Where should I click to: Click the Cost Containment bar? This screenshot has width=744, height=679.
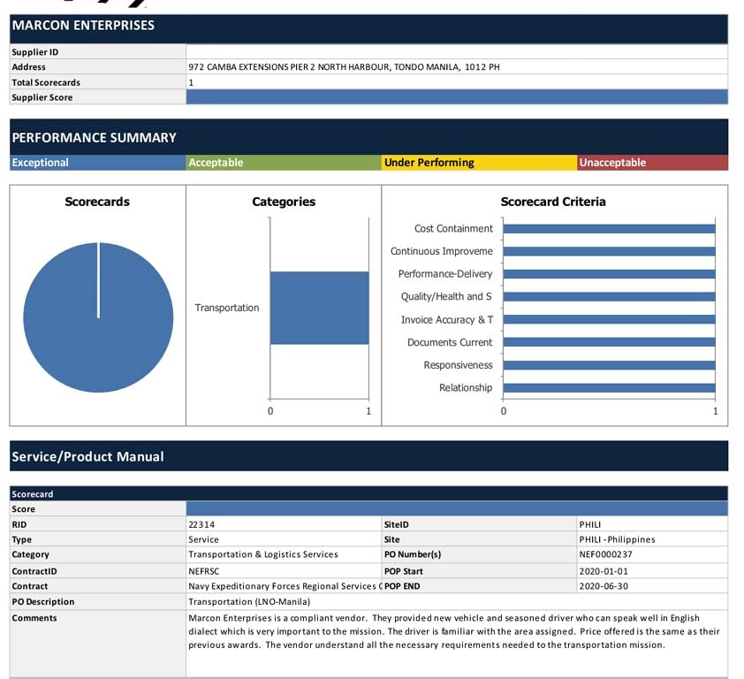tap(609, 229)
